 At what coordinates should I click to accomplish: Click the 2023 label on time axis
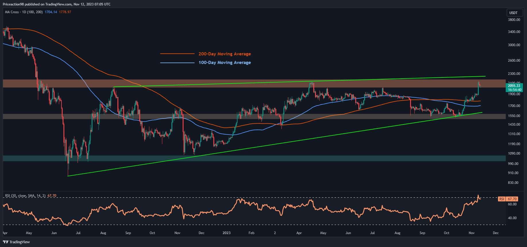[227, 233]
